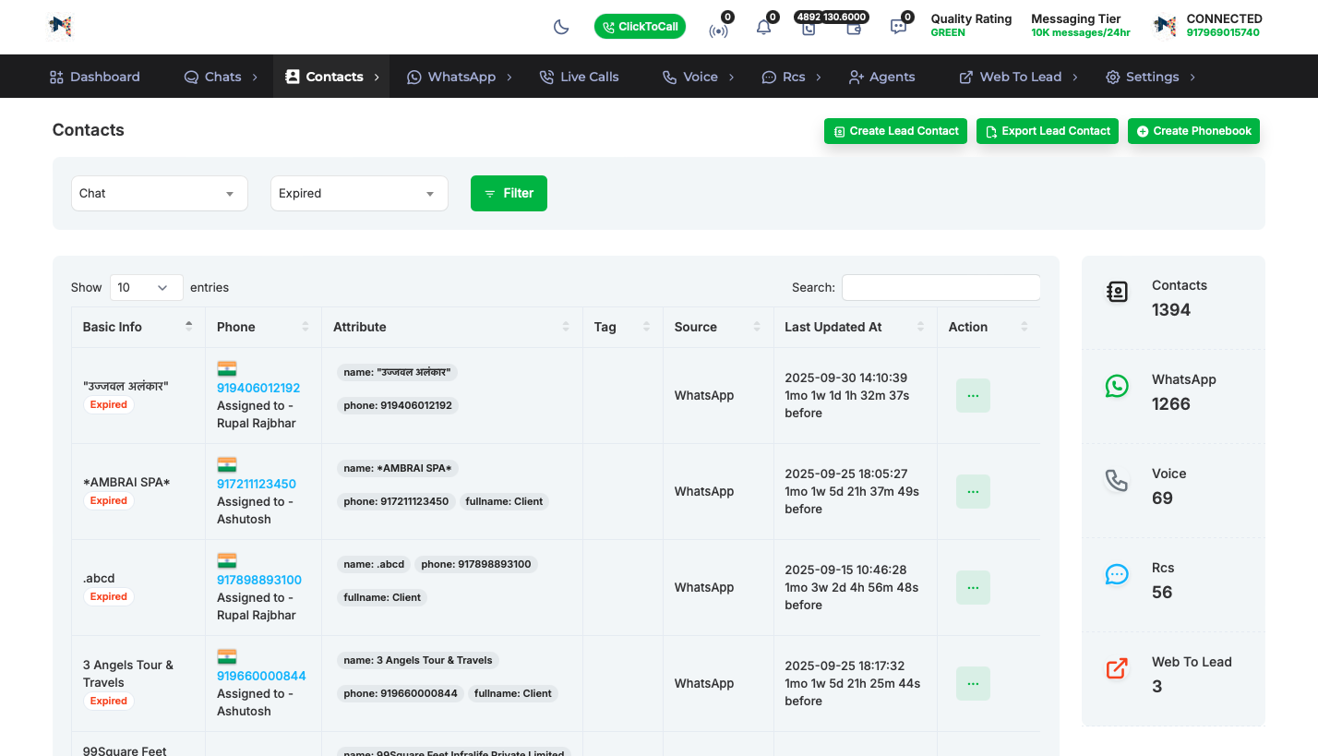The width and height of the screenshot is (1318, 756).
Task: Switch to the Dashboard tab
Action: point(95,77)
